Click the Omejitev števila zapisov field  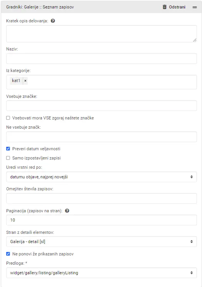pyautogui.click(x=102, y=198)
